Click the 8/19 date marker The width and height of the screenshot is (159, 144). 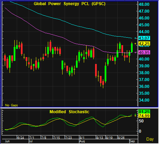(x=109, y=138)
